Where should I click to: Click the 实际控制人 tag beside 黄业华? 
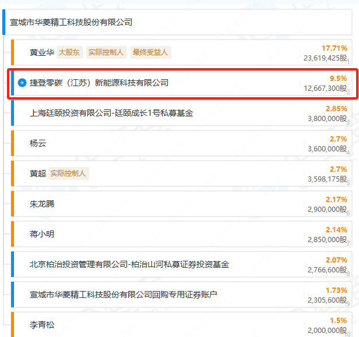tap(106, 52)
